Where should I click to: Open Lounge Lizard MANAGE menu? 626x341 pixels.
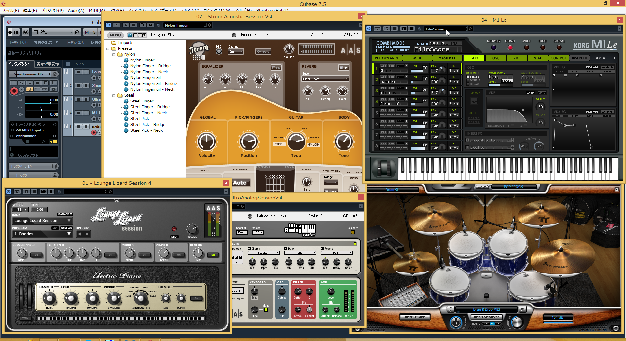(65, 214)
